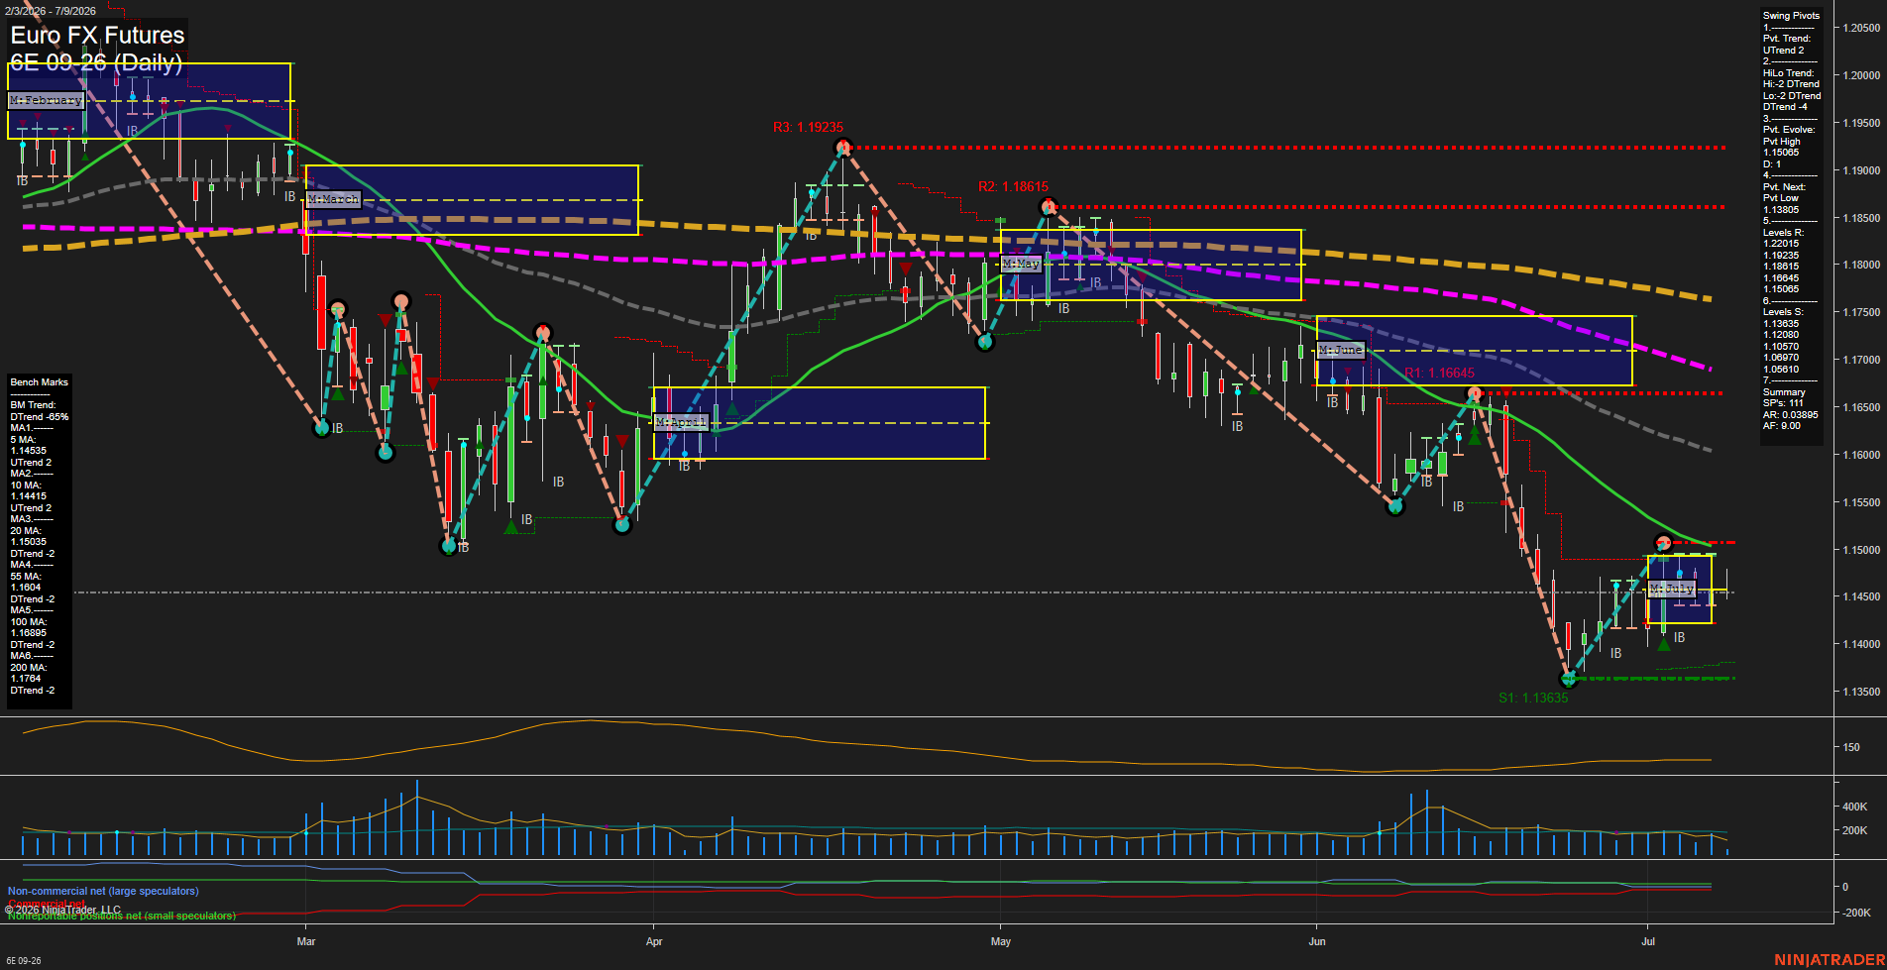This screenshot has width=1887, height=970.
Task: Click the swing pivot low marker at S1
Action: (x=1568, y=679)
